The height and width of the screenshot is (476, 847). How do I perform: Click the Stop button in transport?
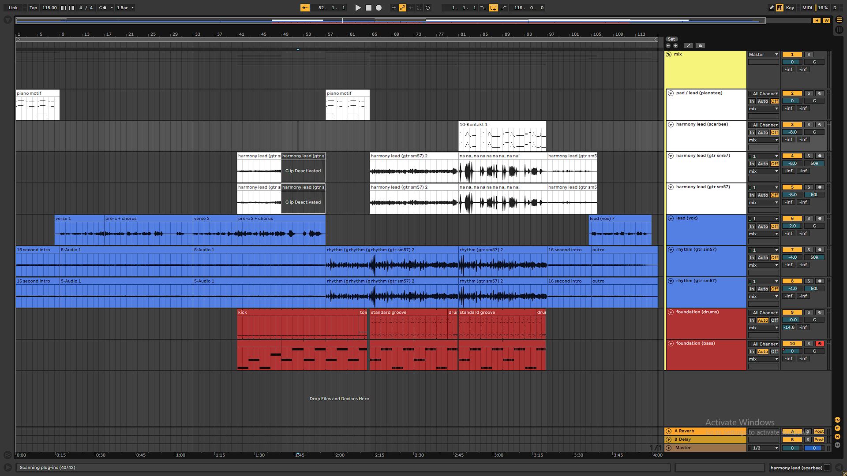(368, 7)
